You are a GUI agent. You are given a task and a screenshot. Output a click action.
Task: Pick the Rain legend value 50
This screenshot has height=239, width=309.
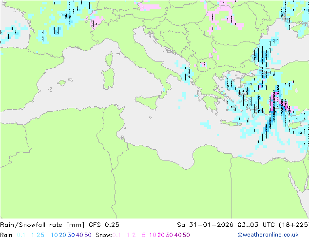[x=88, y=235]
